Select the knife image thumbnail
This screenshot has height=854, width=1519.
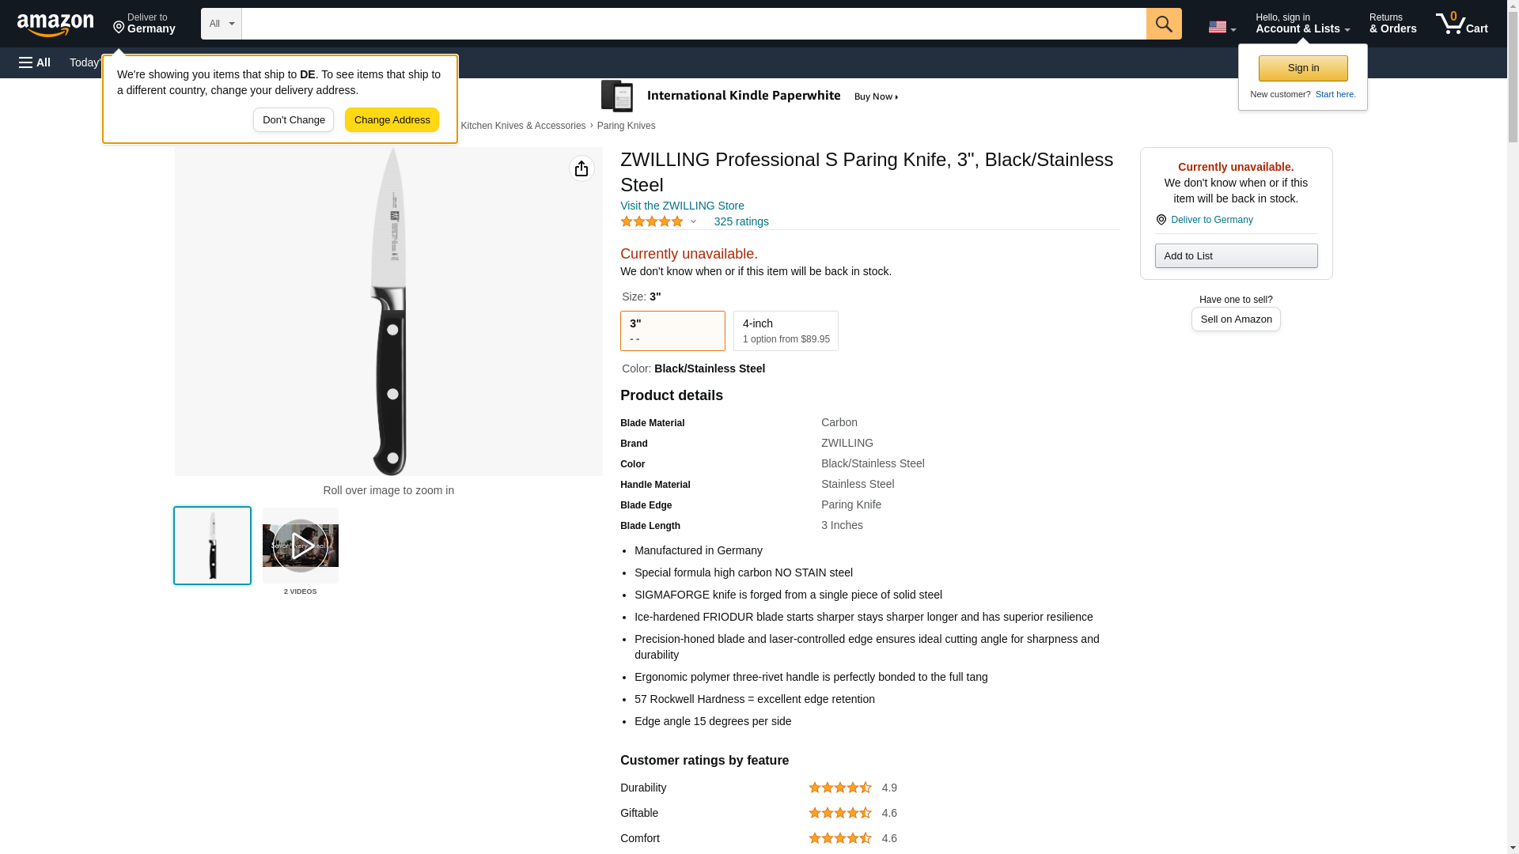212,546
